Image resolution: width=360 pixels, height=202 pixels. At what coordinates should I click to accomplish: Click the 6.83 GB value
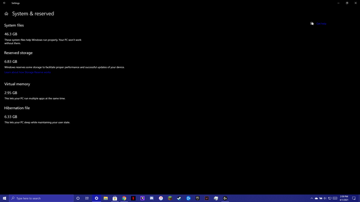coord(11,62)
